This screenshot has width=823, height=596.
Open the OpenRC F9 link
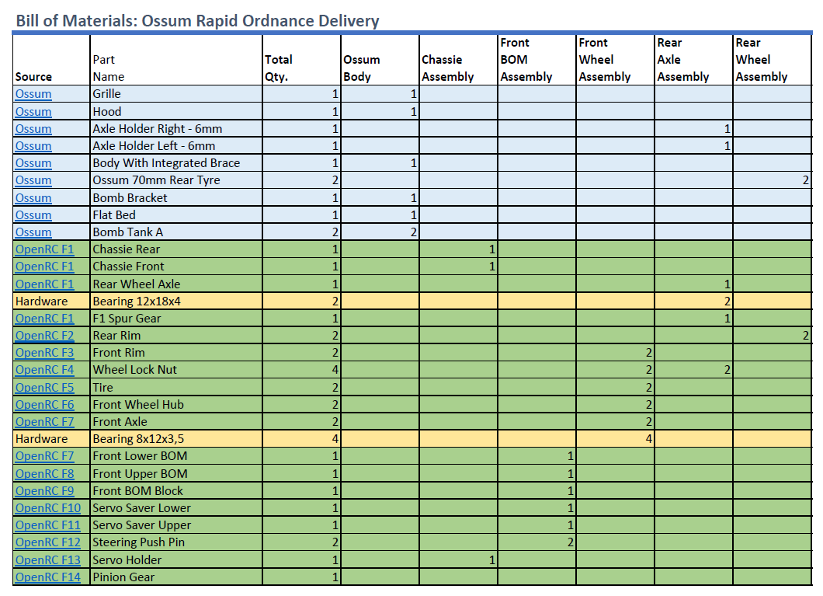pyautogui.click(x=44, y=491)
